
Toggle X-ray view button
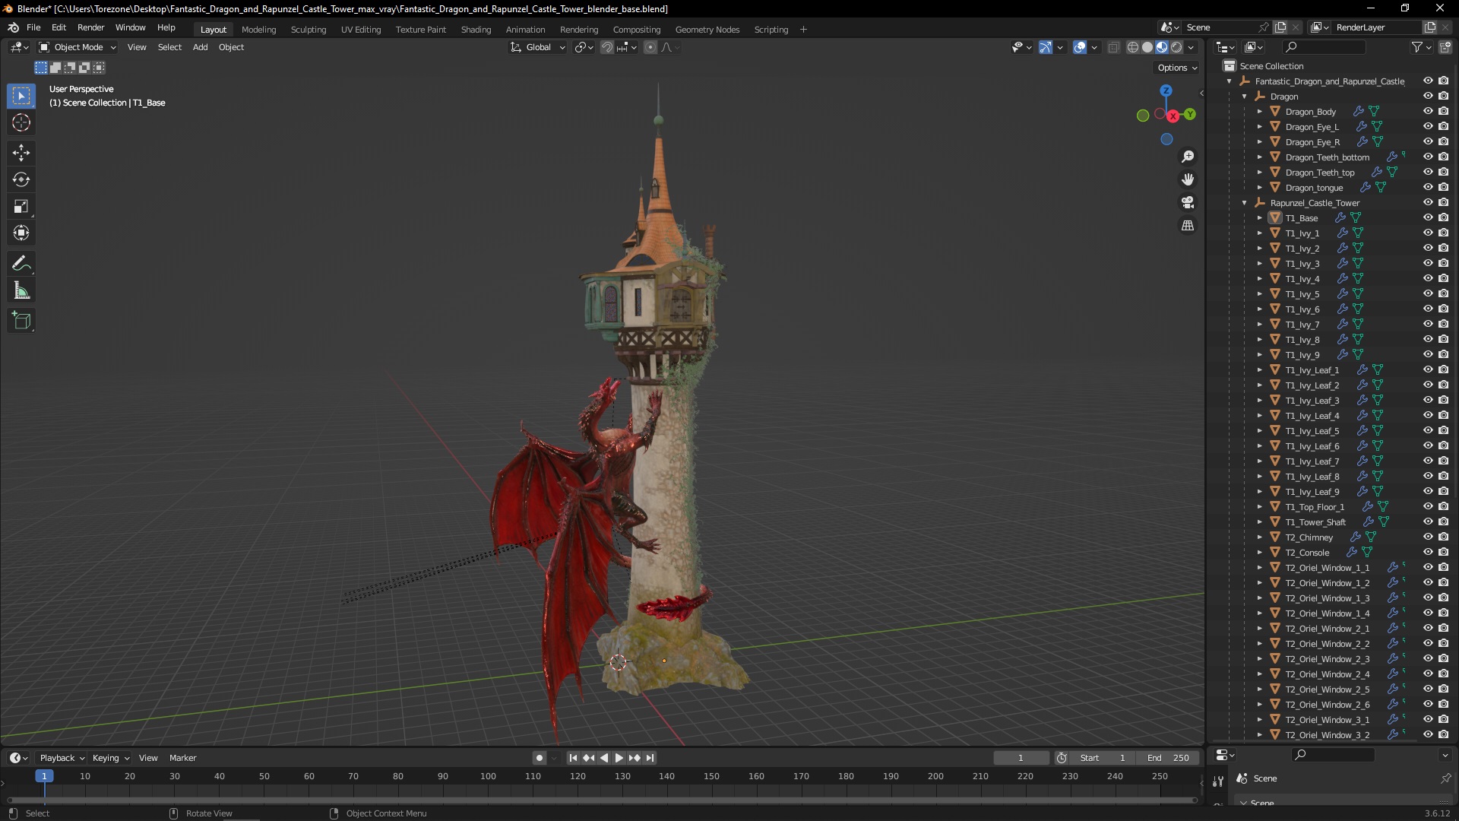(x=1113, y=47)
